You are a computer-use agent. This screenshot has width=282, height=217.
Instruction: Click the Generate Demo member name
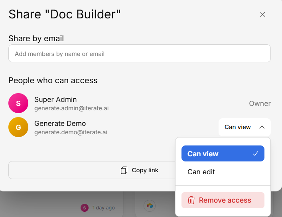[x=60, y=123]
